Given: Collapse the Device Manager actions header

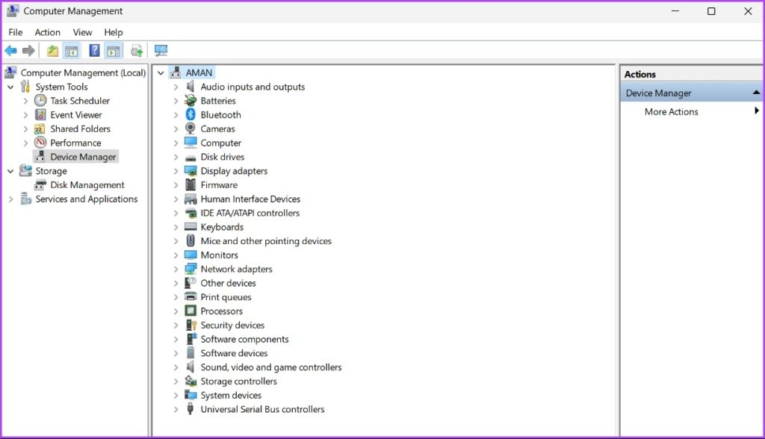Looking at the screenshot, I should pos(756,92).
